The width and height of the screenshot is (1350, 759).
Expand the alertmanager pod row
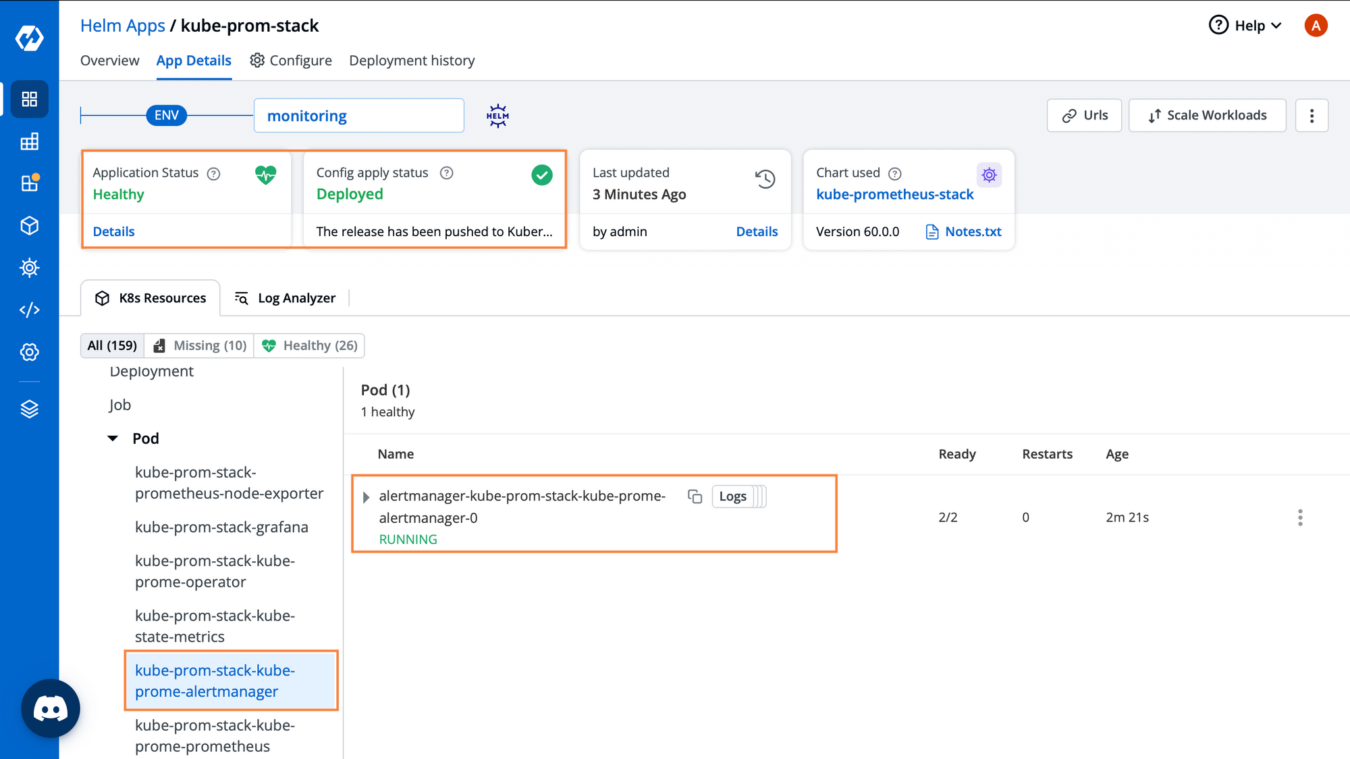[x=366, y=497]
